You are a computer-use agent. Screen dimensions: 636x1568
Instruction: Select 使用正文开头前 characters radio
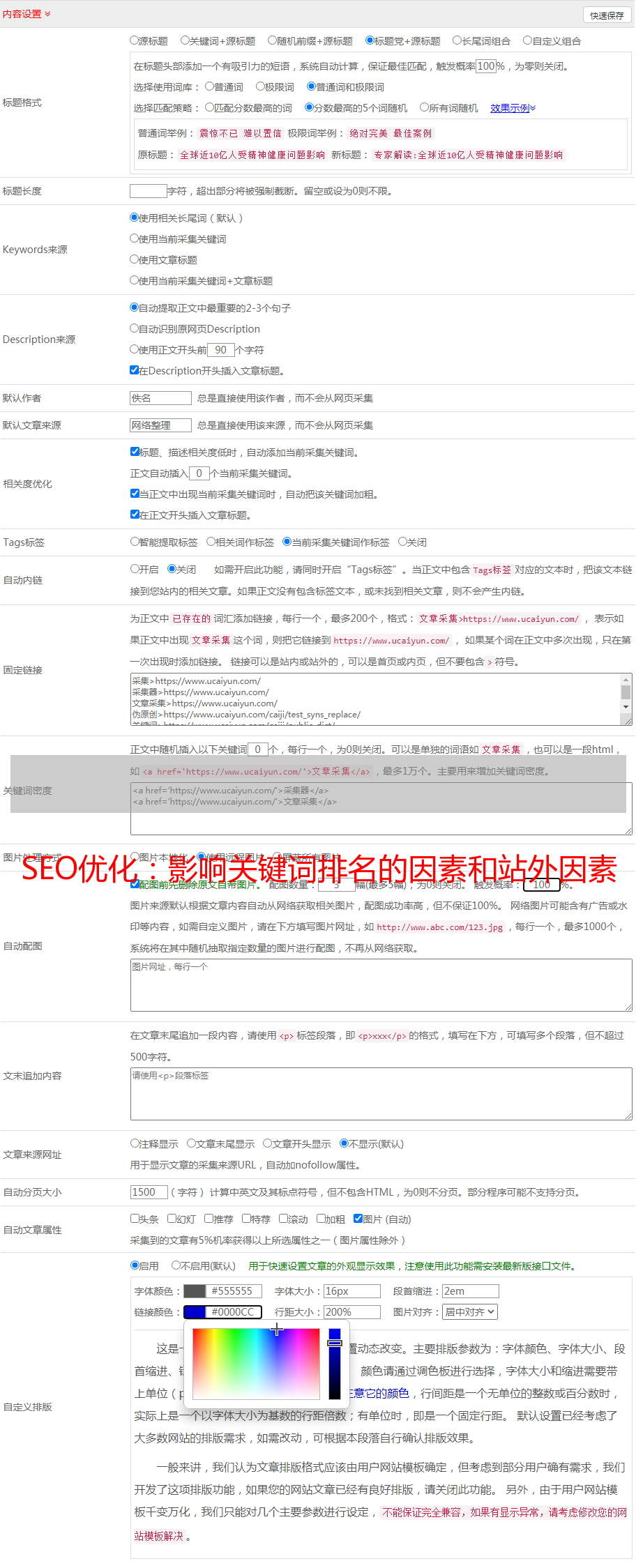(x=135, y=349)
